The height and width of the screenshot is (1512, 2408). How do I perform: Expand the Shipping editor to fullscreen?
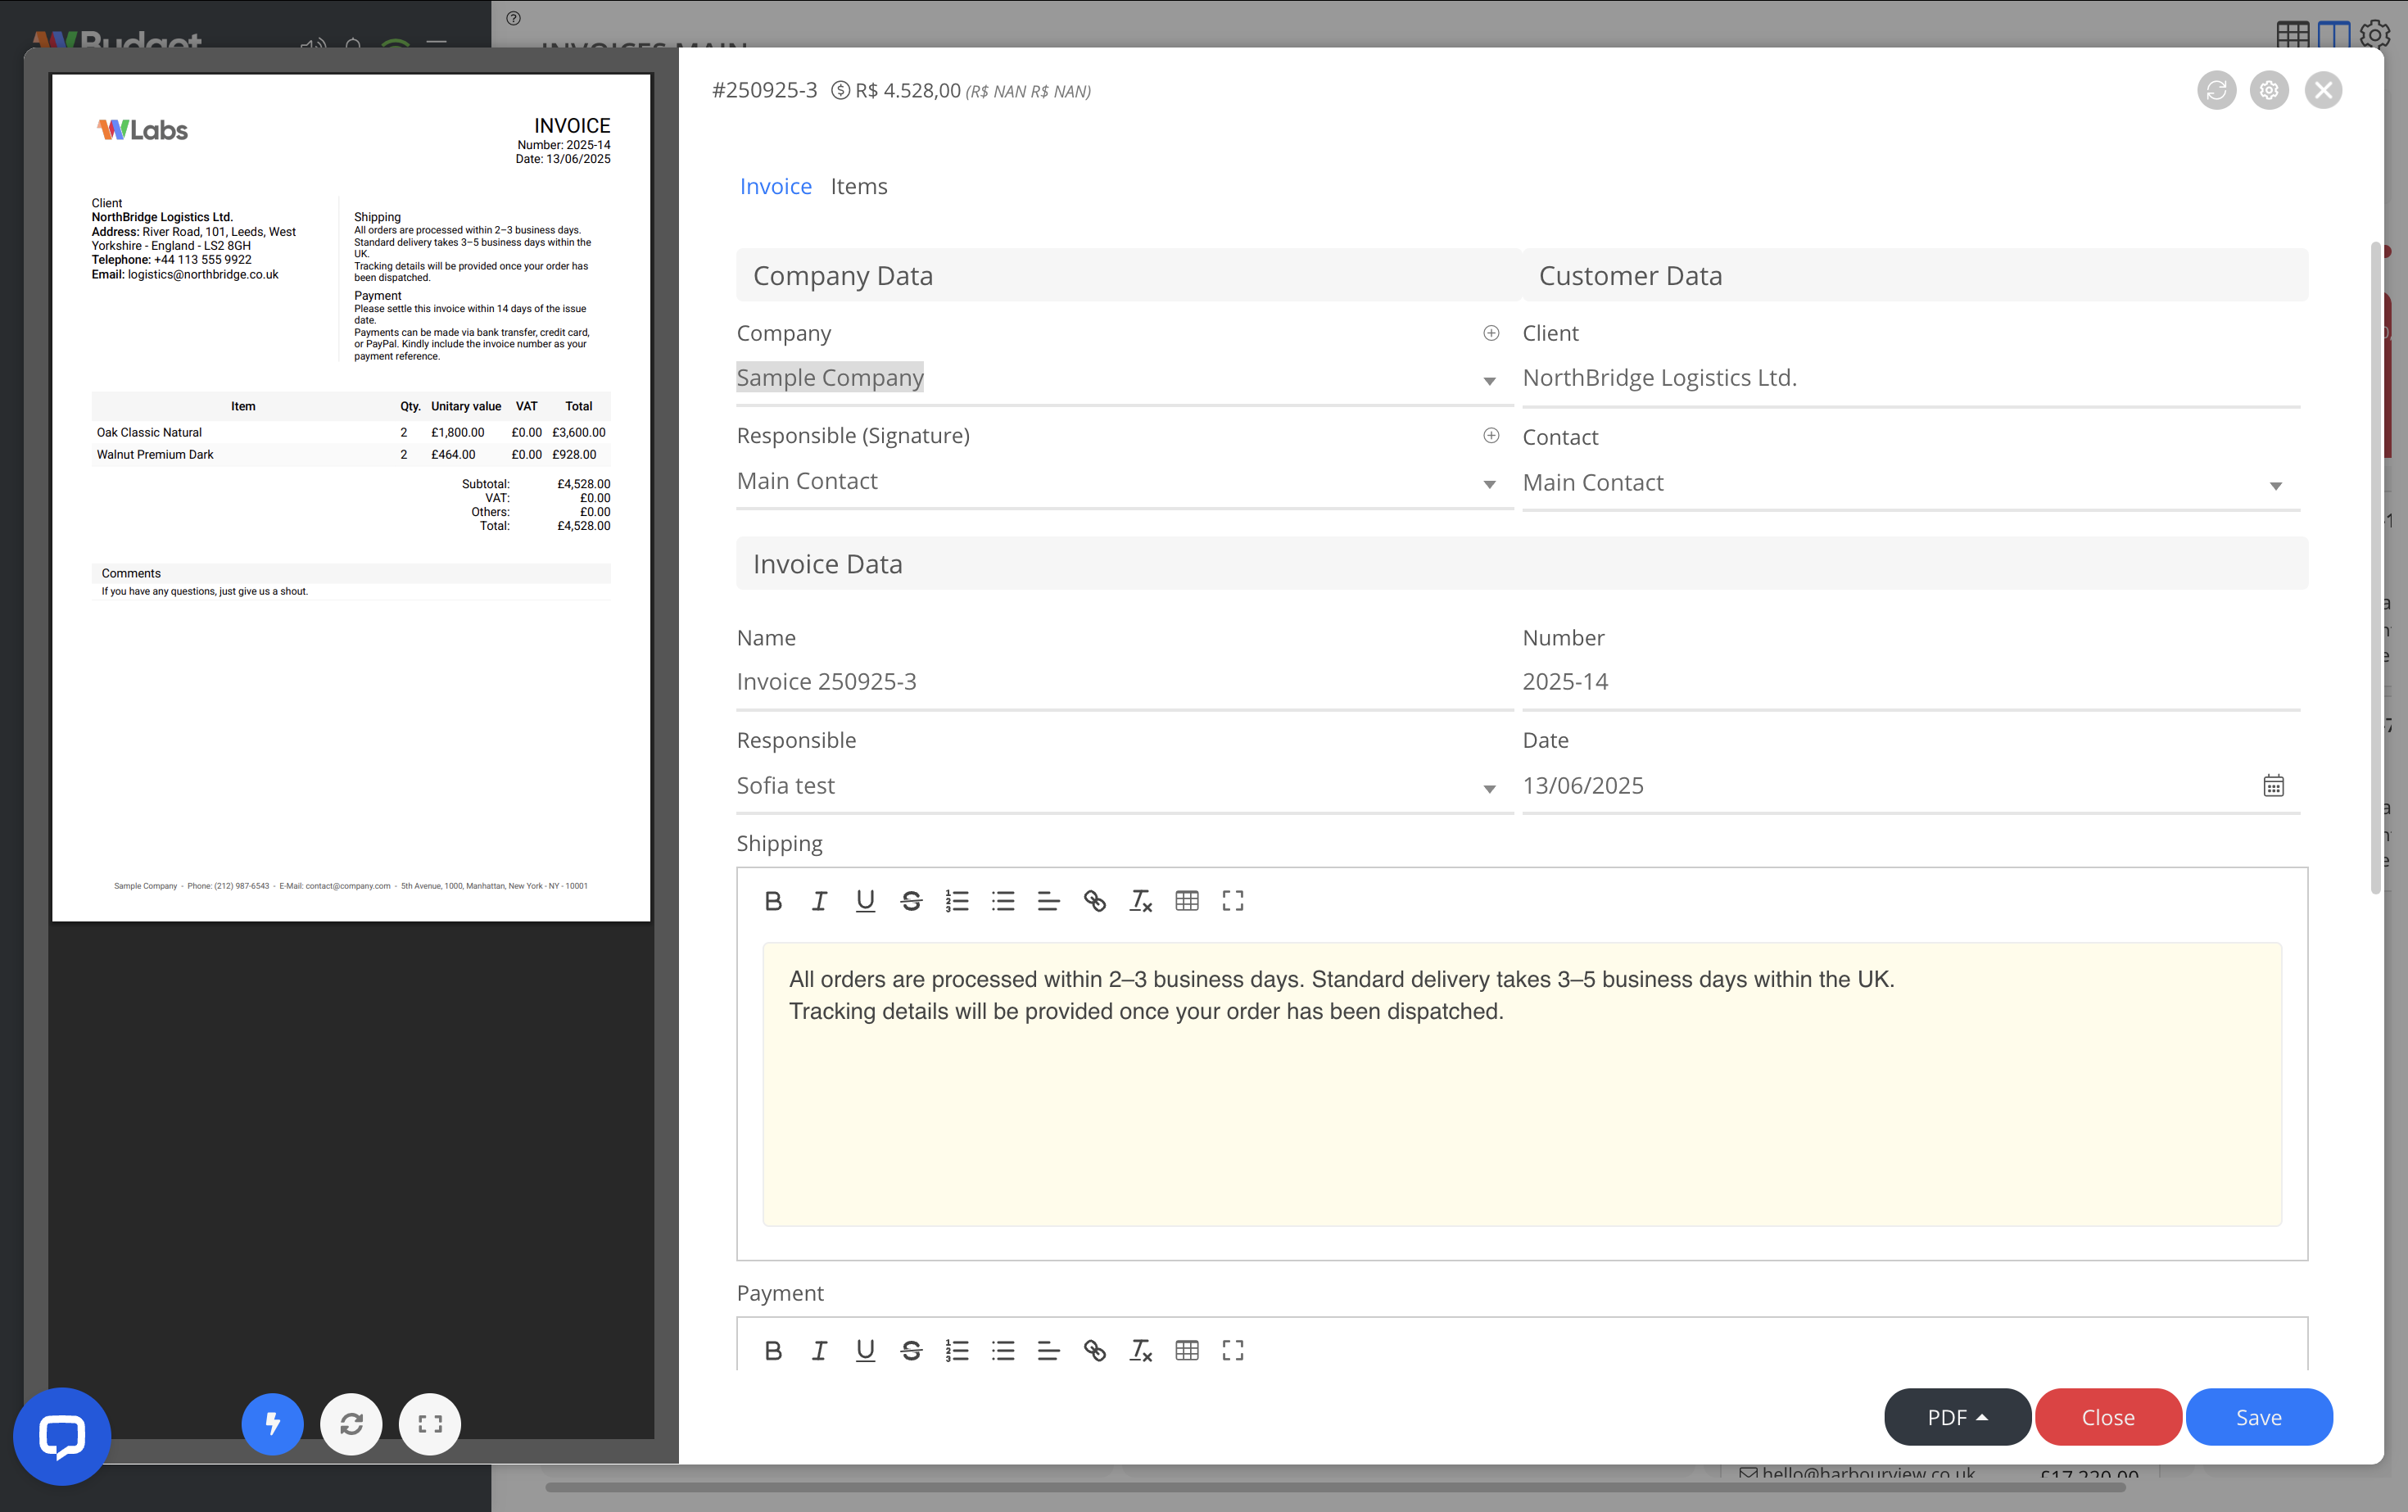click(1232, 900)
